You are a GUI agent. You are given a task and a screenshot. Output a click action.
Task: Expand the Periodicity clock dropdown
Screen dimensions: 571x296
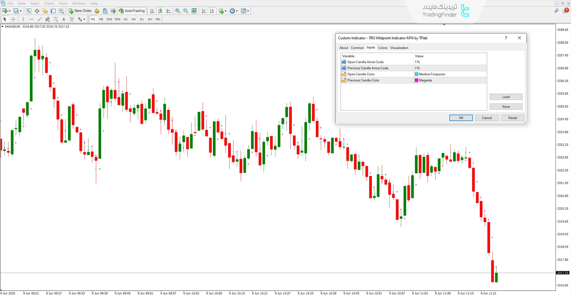[237, 11]
